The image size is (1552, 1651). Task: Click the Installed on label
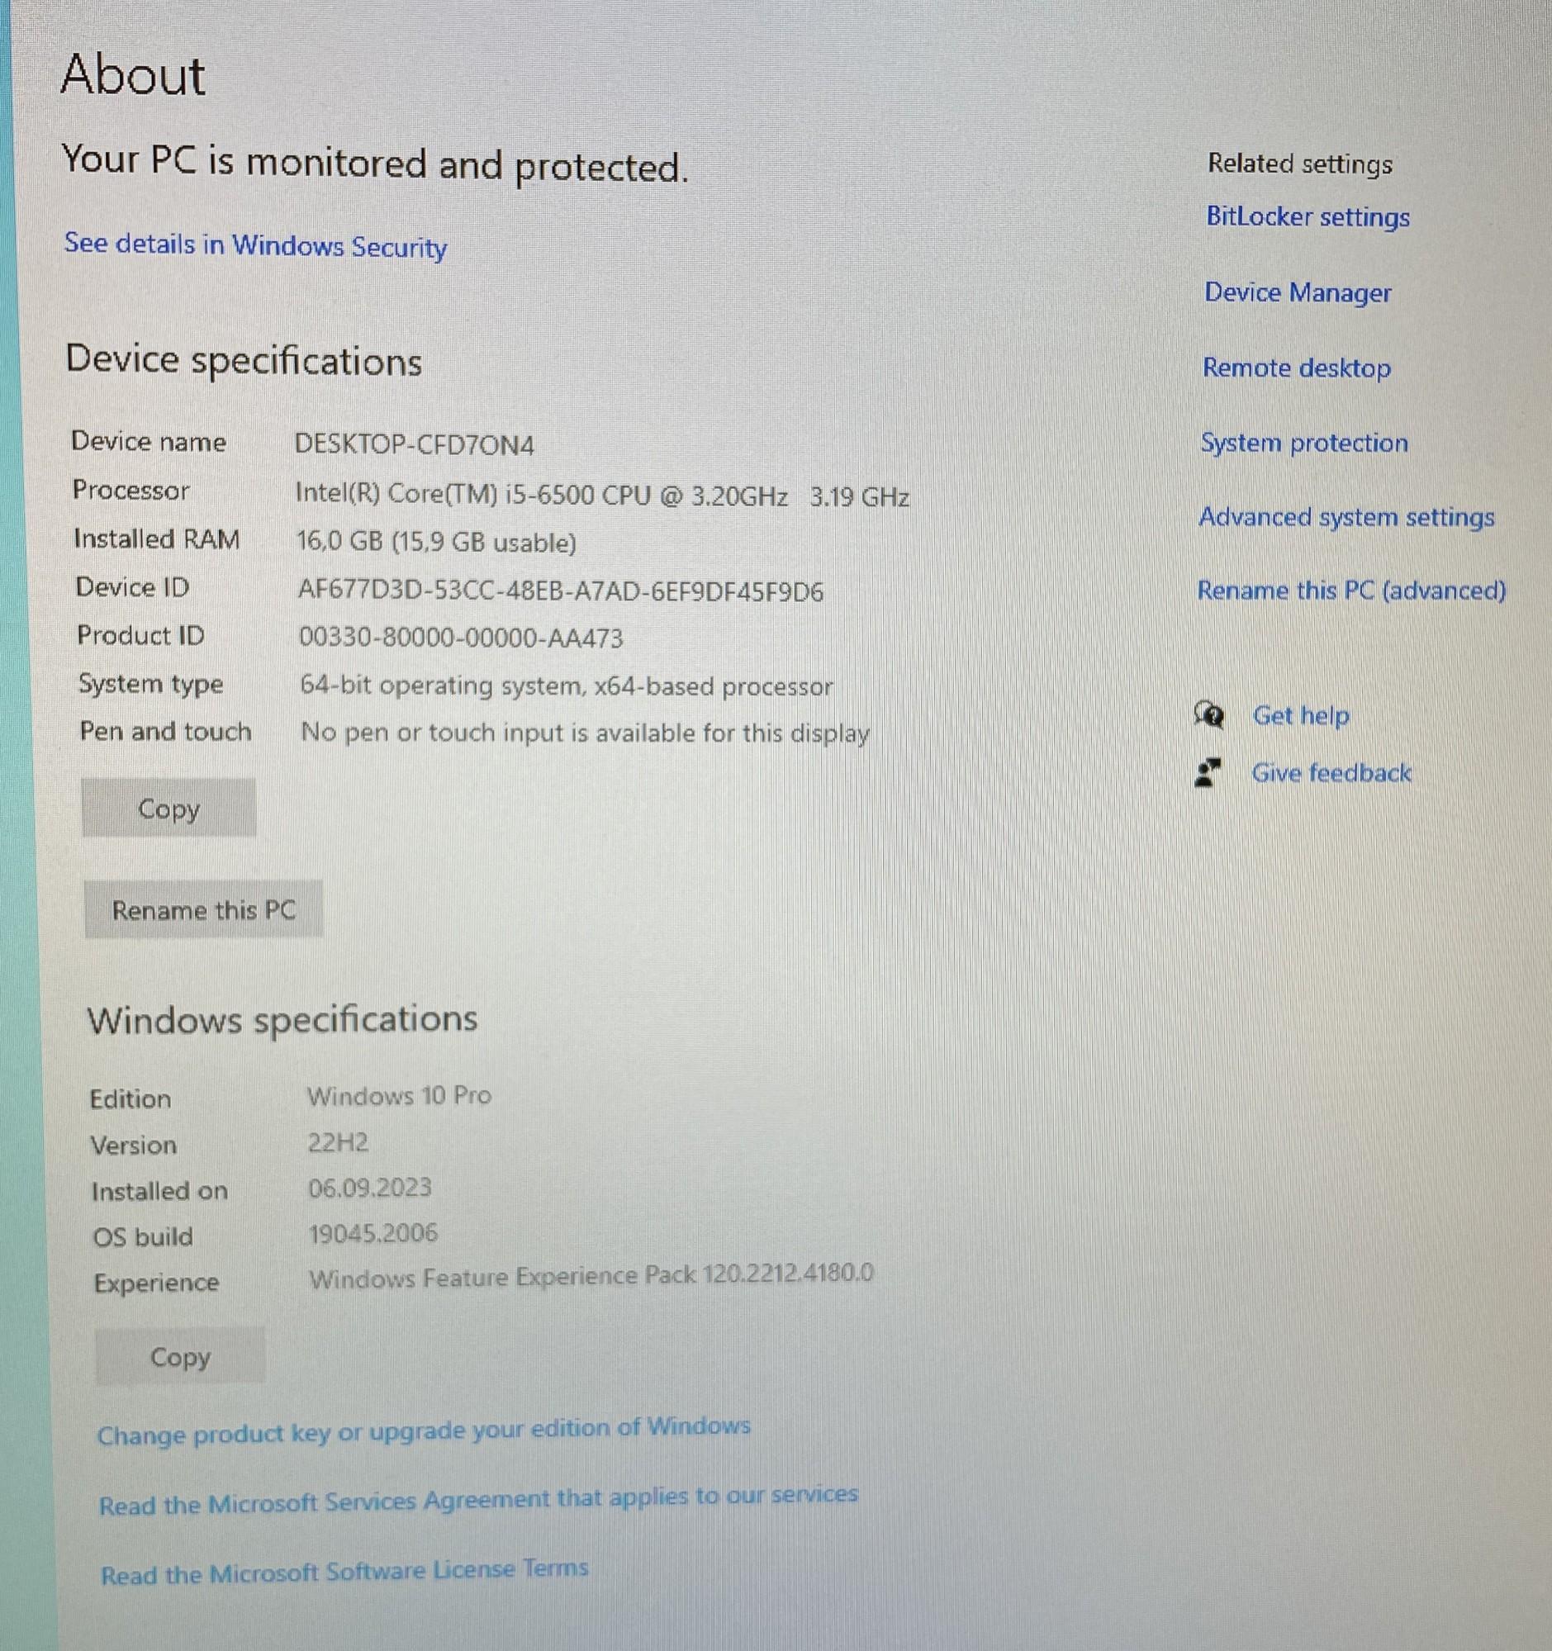pos(159,1191)
